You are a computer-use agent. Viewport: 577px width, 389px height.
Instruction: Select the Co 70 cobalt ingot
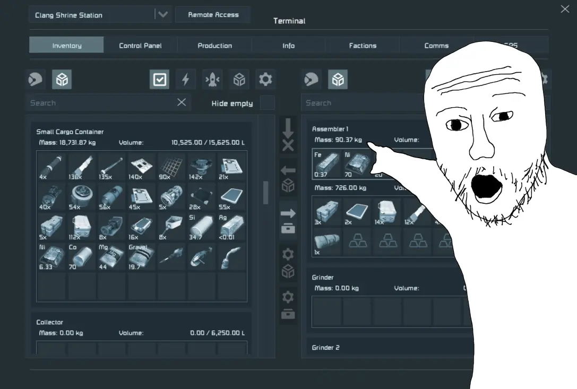[81, 256]
